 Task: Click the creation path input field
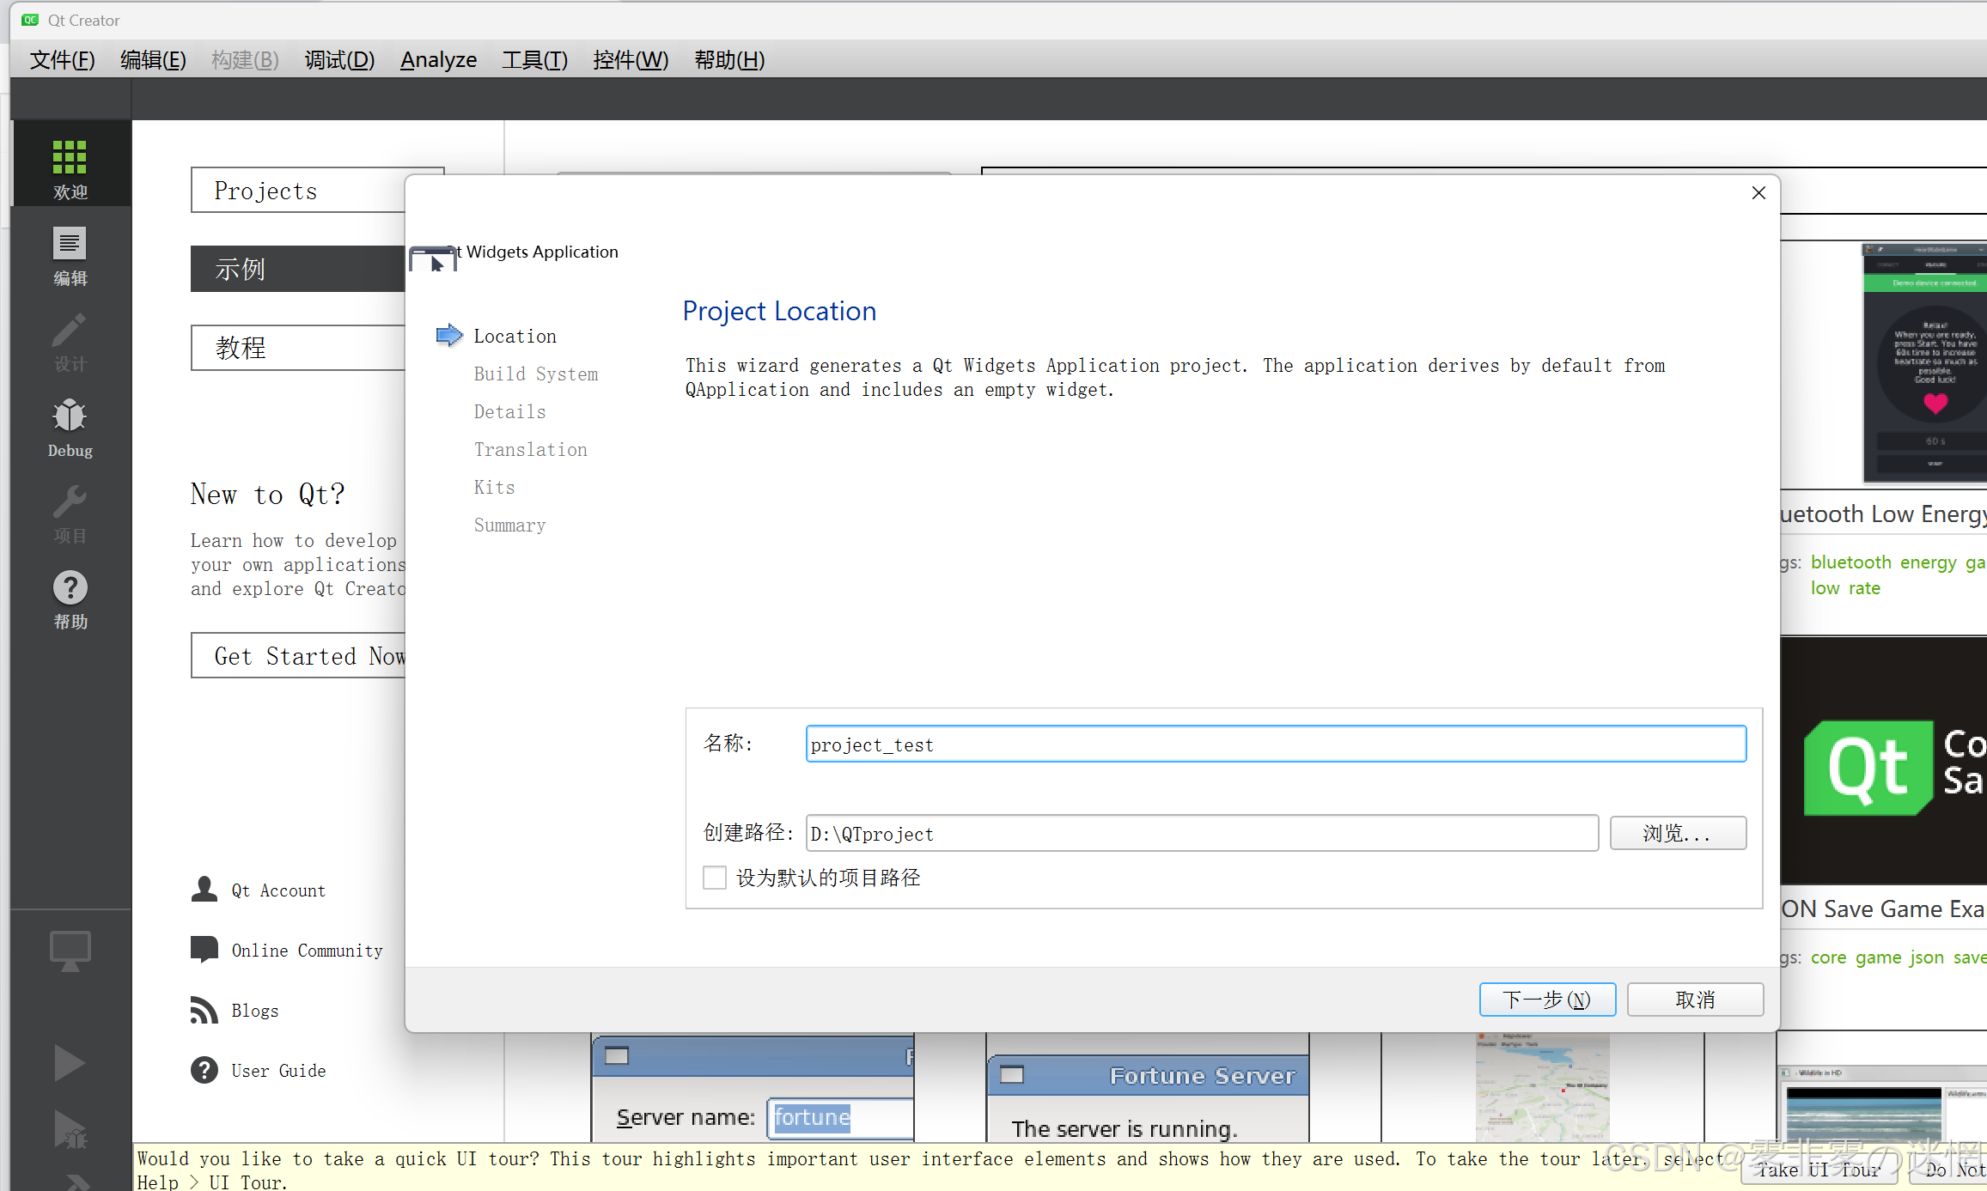(x=1201, y=833)
